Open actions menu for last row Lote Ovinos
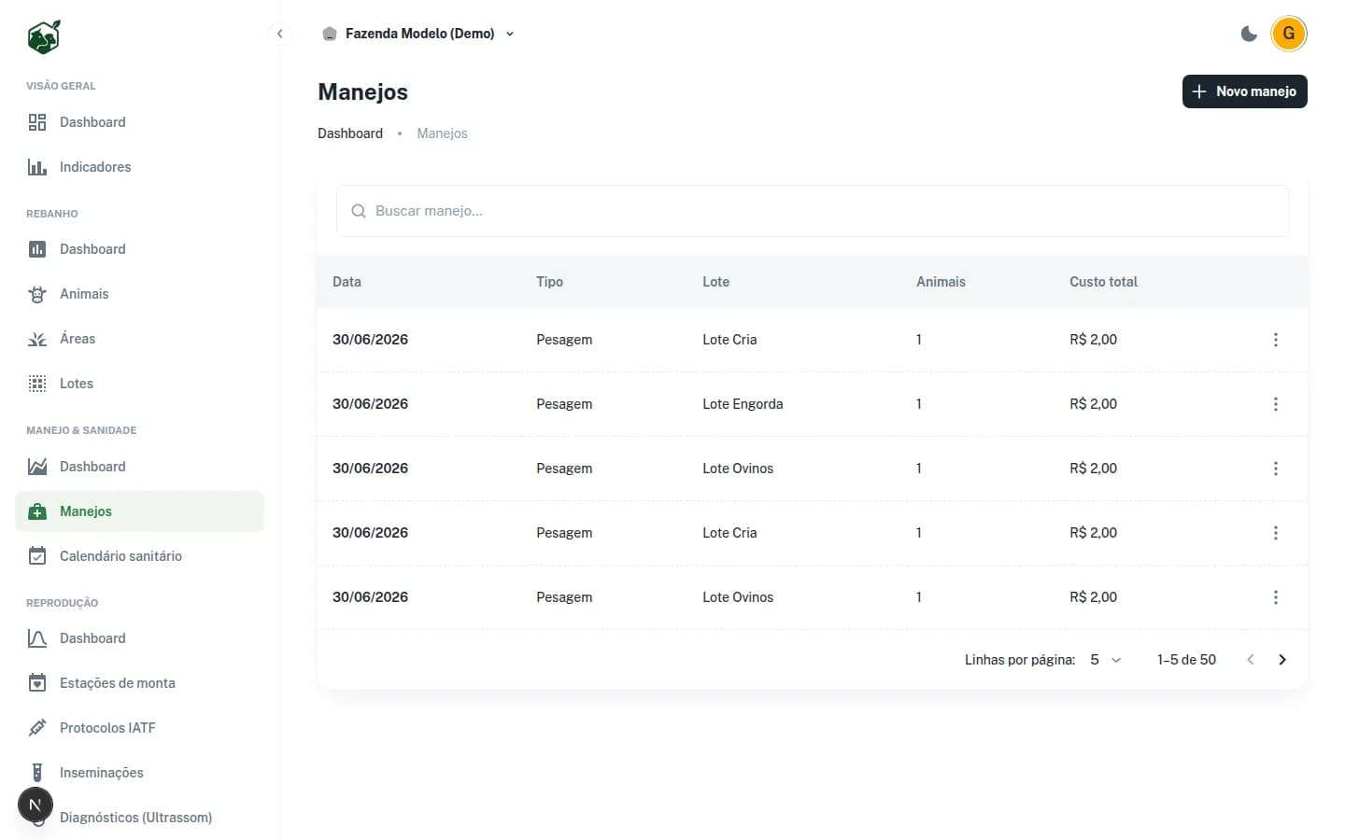Screen dimensions: 1345x840 coord(1276,597)
